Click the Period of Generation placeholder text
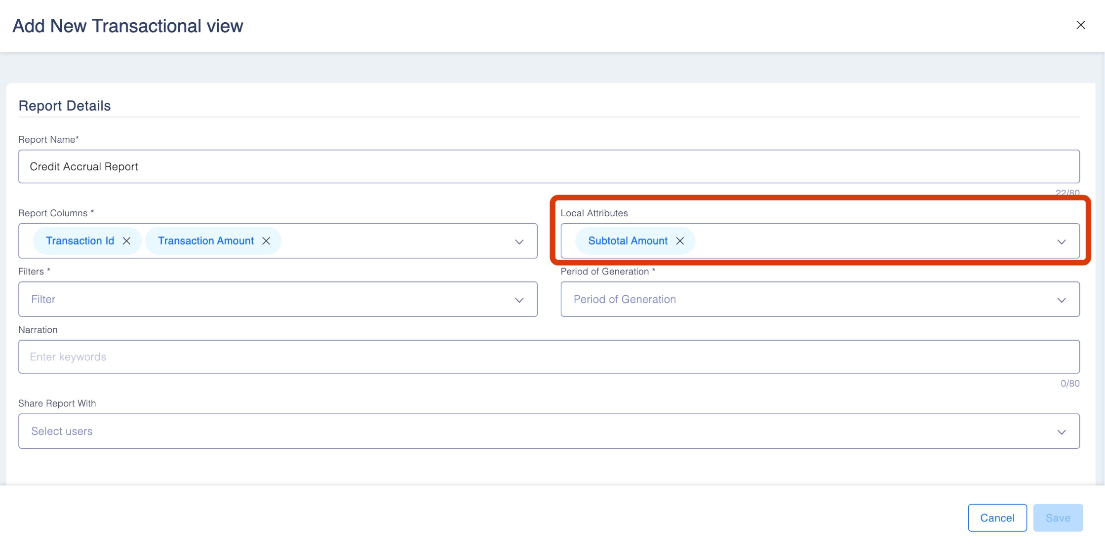Viewport: 1105px width, 550px height. coord(624,300)
